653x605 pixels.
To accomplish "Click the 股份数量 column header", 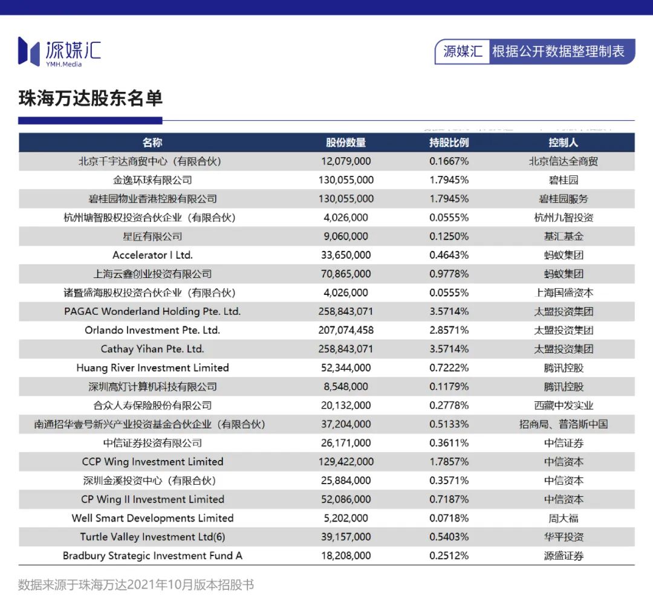I will [346, 143].
